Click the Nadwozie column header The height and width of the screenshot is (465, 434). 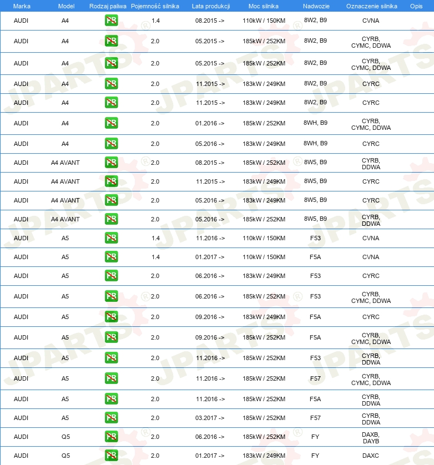point(316,6)
